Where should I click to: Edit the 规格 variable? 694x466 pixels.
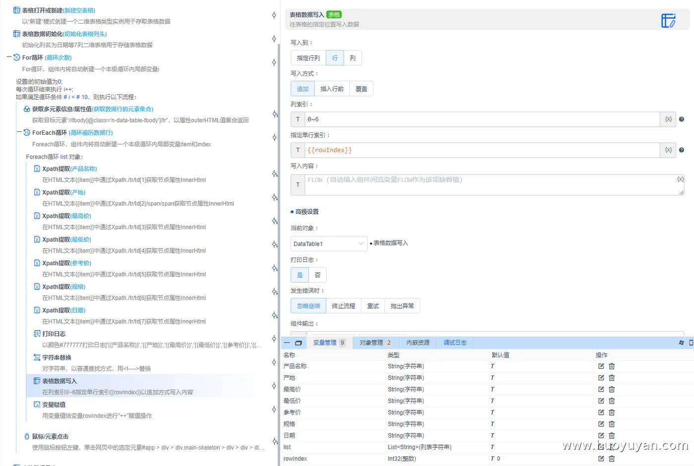601,424
